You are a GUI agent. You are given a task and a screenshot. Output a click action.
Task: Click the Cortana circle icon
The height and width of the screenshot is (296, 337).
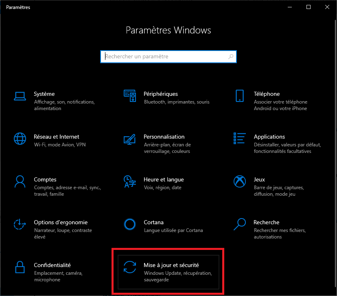[x=129, y=225]
